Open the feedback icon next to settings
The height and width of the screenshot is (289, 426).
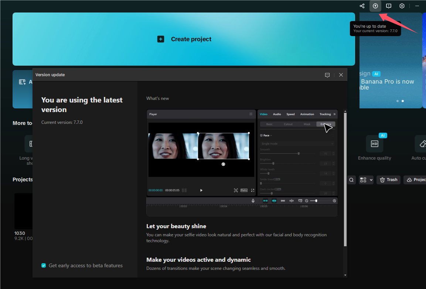point(389,6)
